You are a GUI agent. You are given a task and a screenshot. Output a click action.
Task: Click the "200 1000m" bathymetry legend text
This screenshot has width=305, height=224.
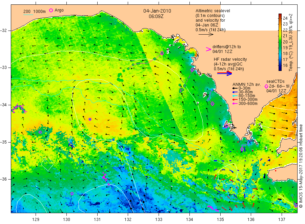click(35, 11)
